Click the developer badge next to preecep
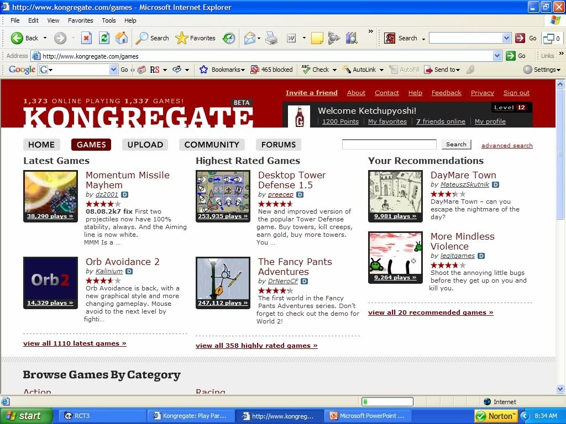The height and width of the screenshot is (424, 566). [x=300, y=195]
